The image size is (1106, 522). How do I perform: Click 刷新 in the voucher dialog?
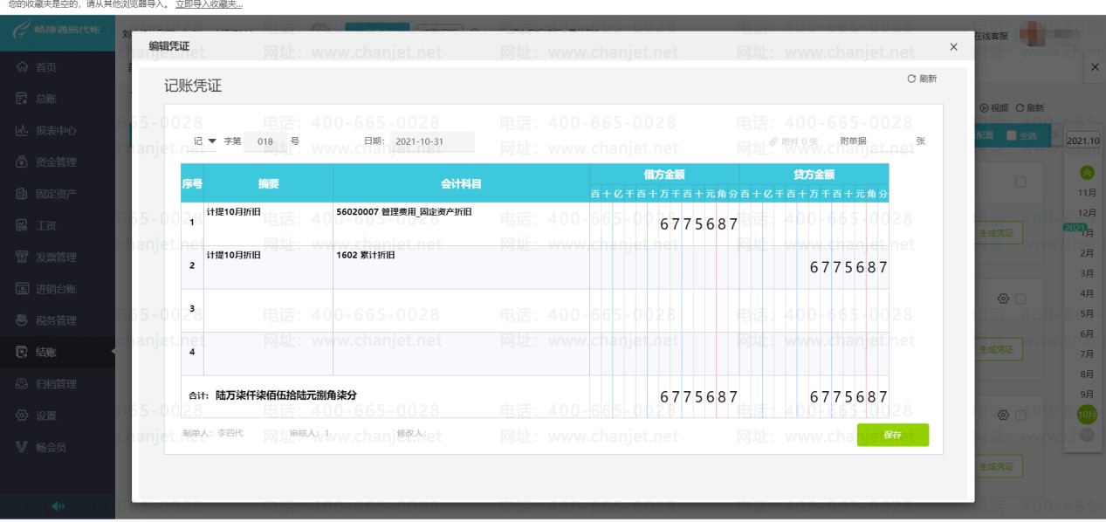tap(922, 79)
